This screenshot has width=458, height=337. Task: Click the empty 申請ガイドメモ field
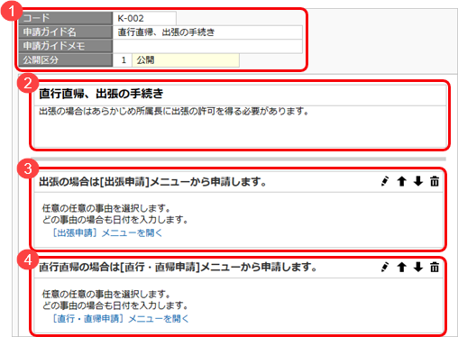pos(207,46)
